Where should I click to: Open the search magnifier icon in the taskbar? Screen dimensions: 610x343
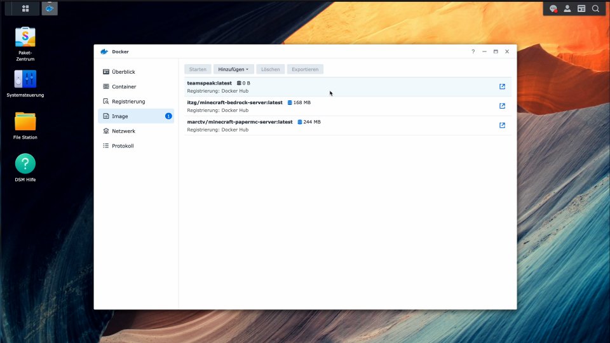(x=595, y=8)
